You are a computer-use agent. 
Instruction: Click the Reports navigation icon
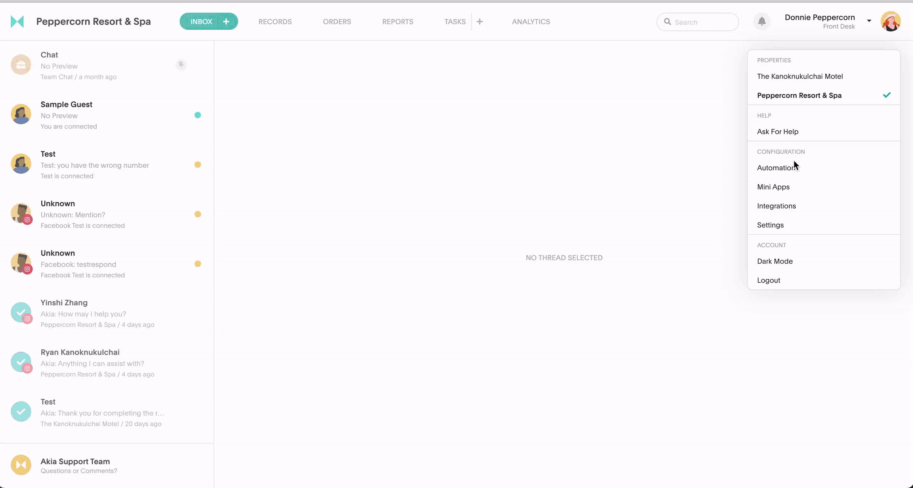pos(397,21)
